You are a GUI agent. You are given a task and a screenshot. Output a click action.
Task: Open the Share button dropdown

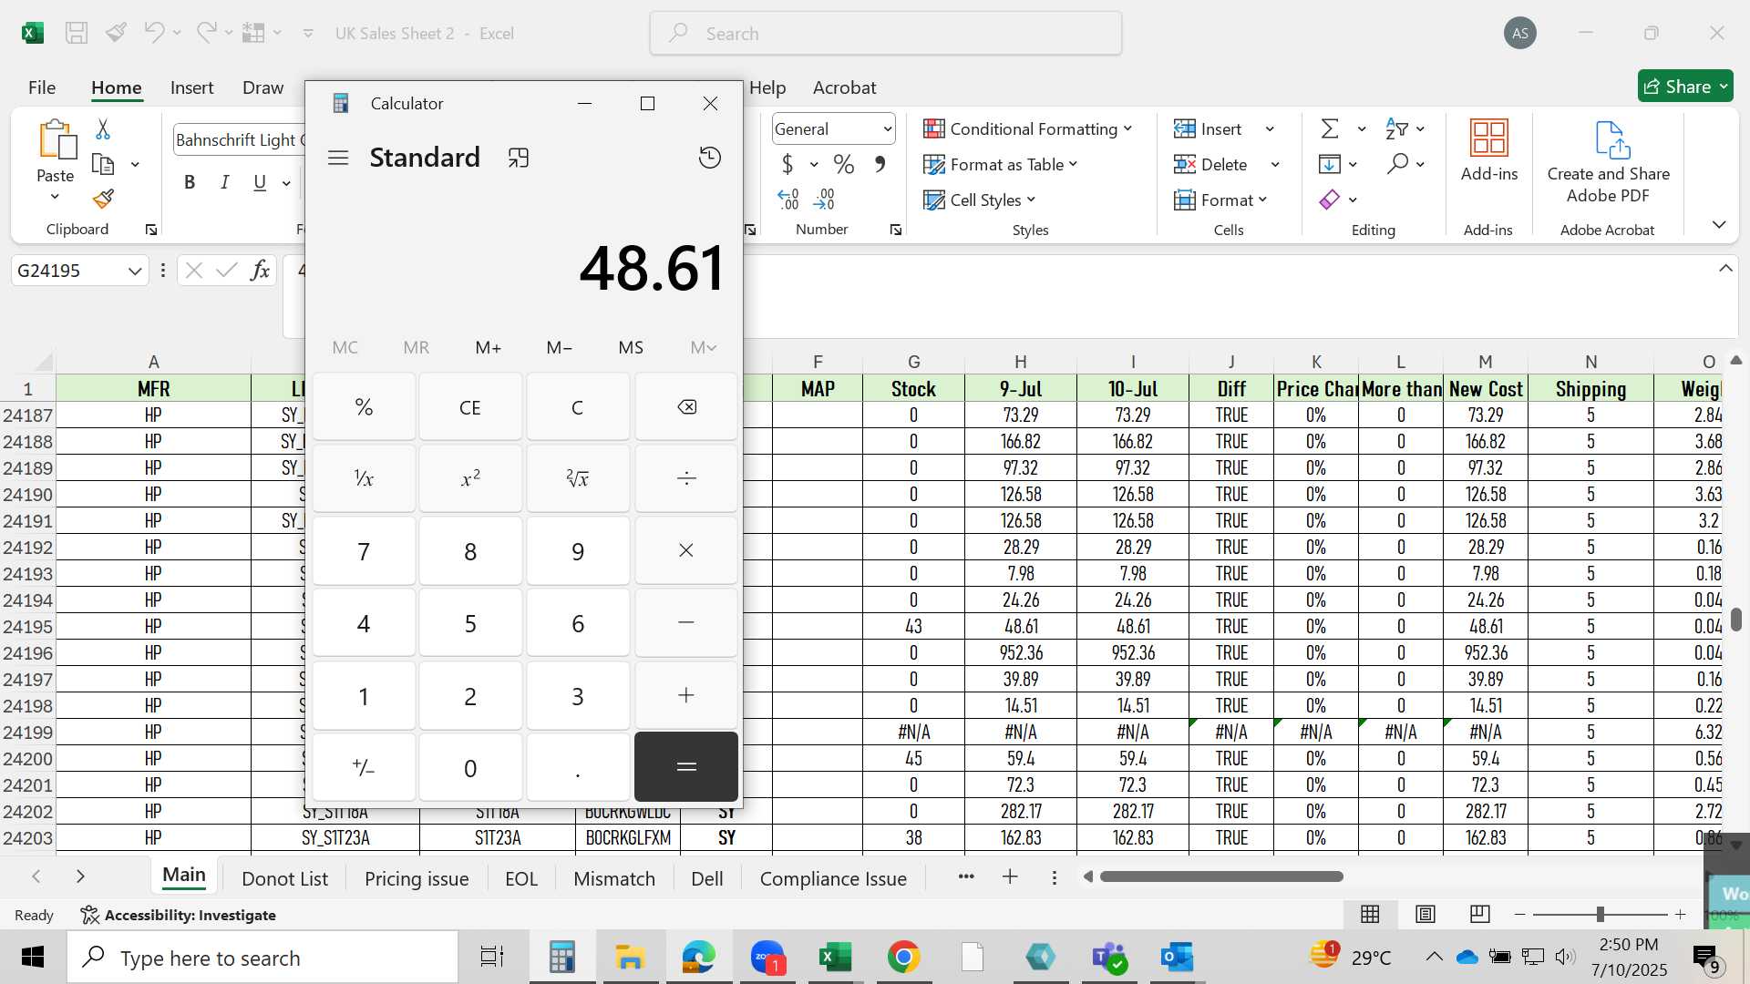[x=1724, y=87]
